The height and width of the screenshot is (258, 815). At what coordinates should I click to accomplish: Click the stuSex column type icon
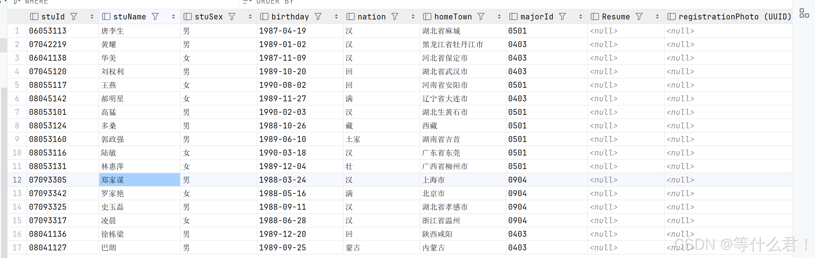[188, 16]
